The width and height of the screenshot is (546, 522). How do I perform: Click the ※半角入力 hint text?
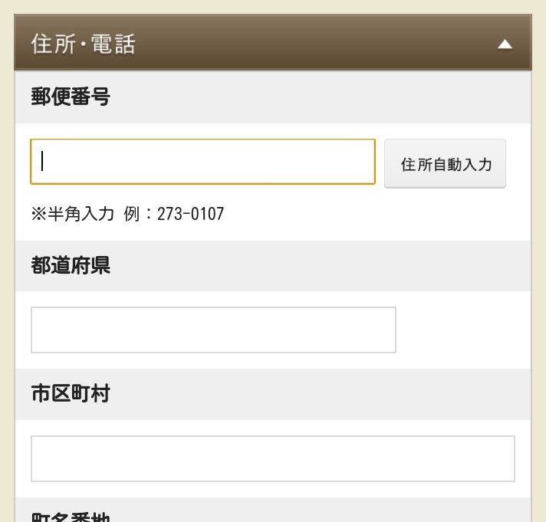(x=73, y=214)
